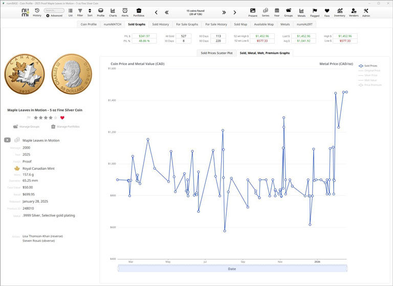Go to previous coin arrow
Viewport: 393px width, 286px height.
(x=156, y=12)
